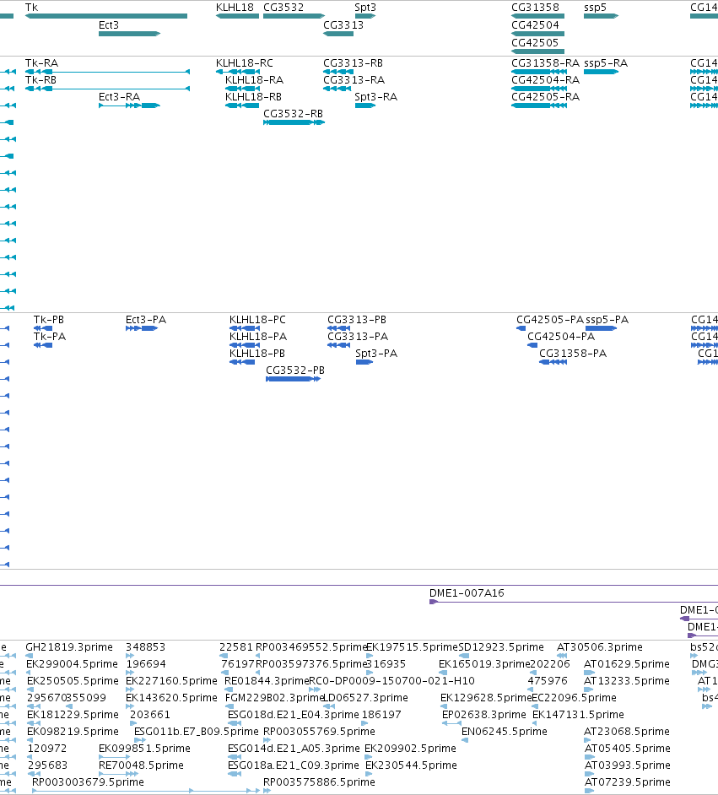The height and width of the screenshot is (795, 718).
Task: Click the EK227160.5prime EST label
Action: pyautogui.click(x=172, y=681)
